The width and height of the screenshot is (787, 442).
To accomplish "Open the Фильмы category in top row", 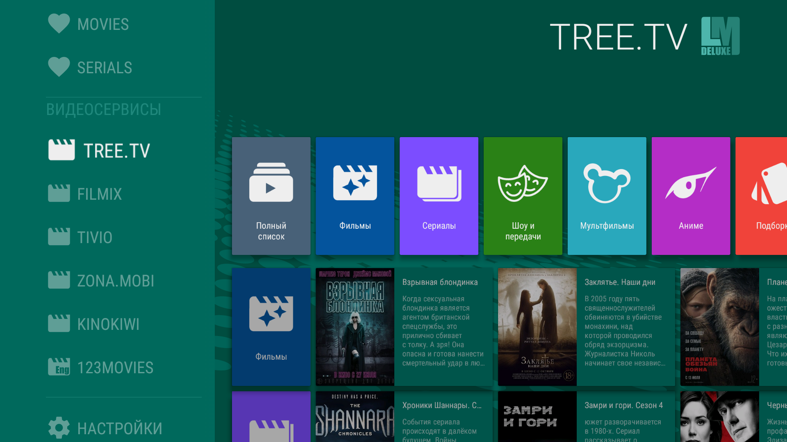I will click(x=355, y=196).
